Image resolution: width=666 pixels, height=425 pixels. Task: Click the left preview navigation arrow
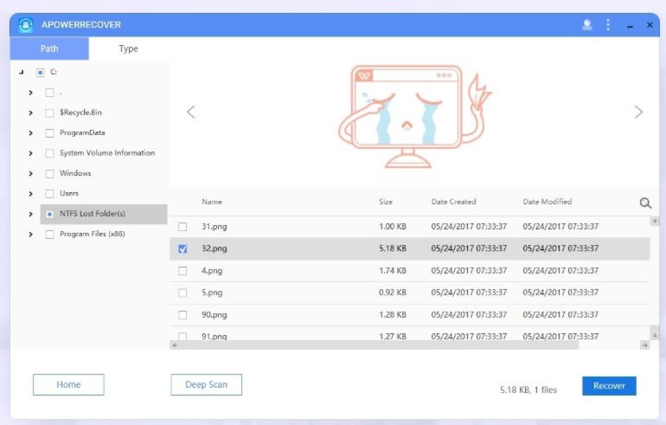190,112
